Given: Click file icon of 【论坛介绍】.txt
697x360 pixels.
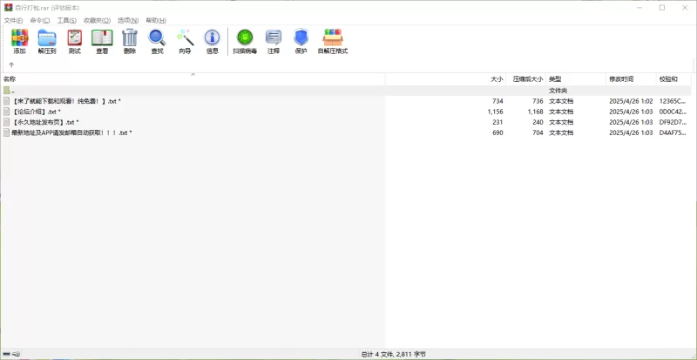Looking at the screenshot, I should [x=7, y=112].
